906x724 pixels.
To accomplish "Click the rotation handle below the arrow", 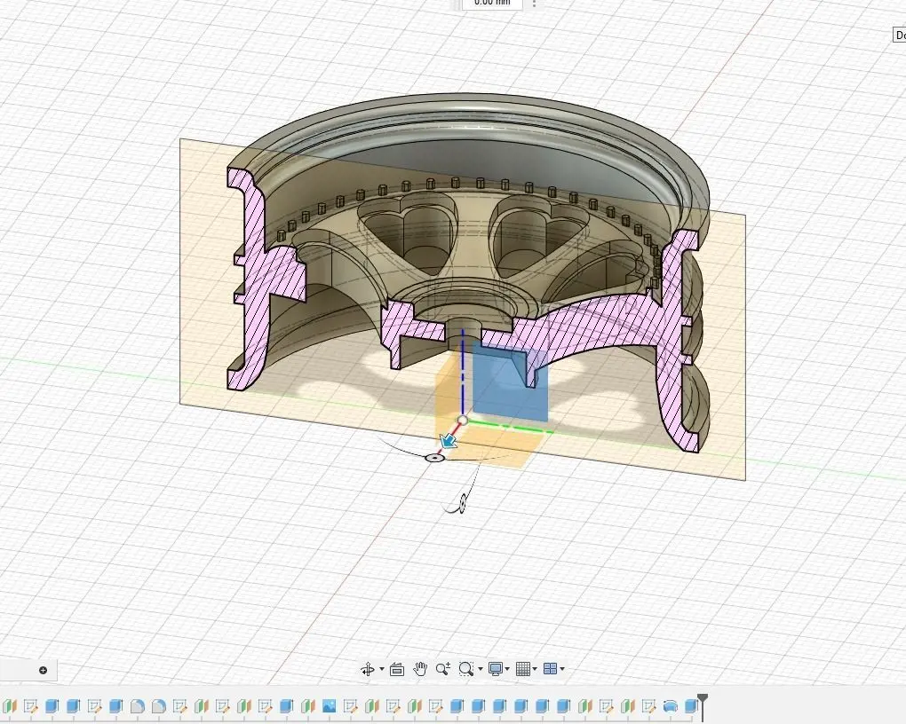I will pyautogui.click(x=434, y=458).
